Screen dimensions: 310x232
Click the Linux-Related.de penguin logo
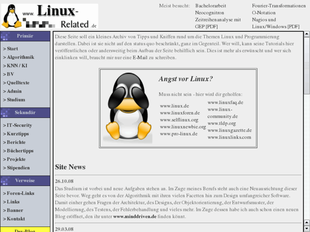click(49, 16)
